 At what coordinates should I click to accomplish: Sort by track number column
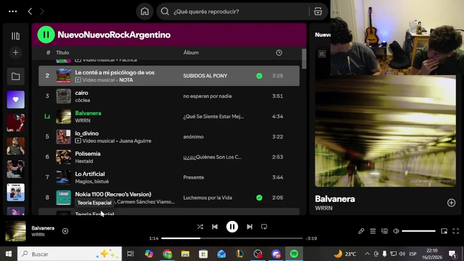pyautogui.click(x=48, y=53)
